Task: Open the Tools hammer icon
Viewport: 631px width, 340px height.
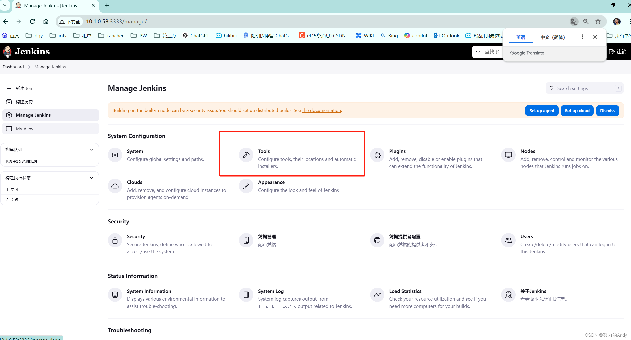Action: pos(246,155)
